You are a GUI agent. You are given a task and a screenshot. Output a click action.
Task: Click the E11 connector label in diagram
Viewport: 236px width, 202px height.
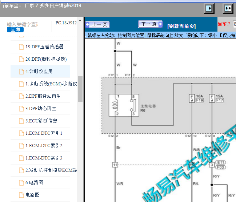coord(220,162)
